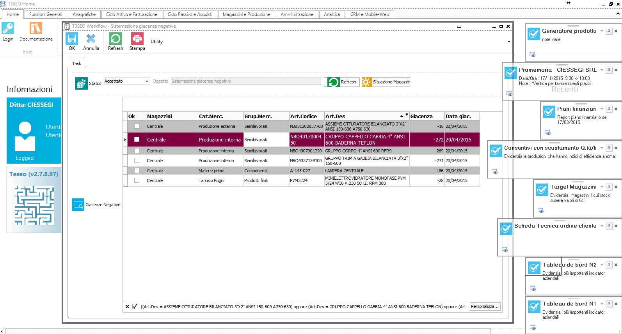This screenshot has height=334, width=622.
Task: Open the Utility menu
Action: pos(156,42)
